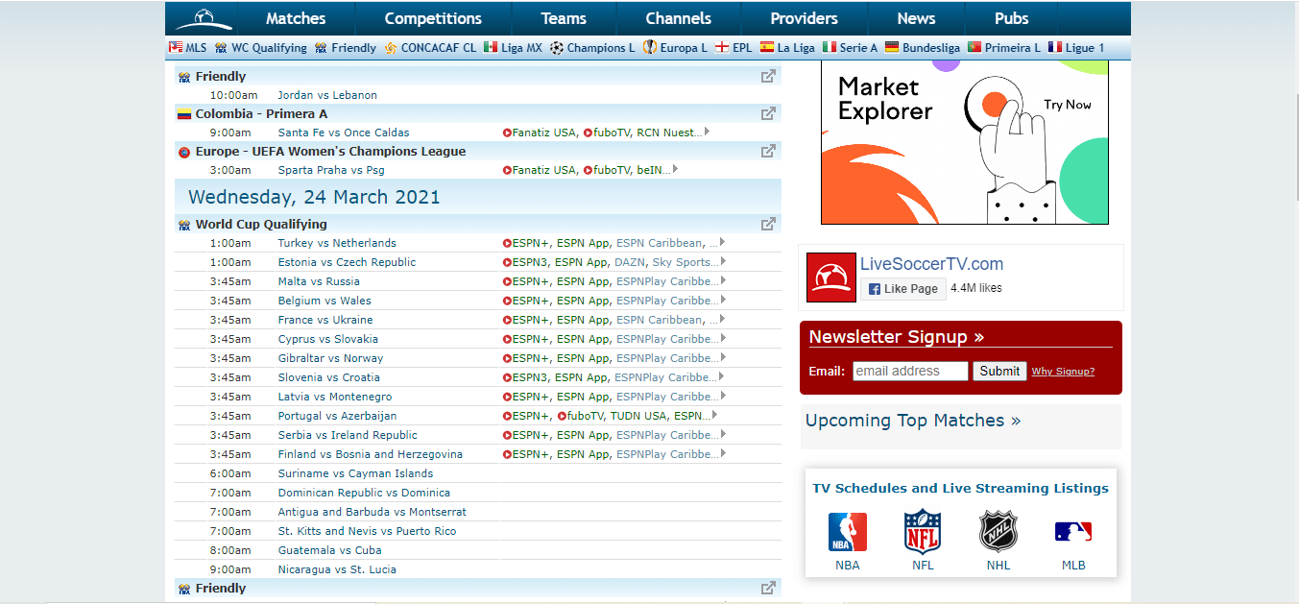
Task: Click the Market Explorer advertisement banner
Action: (x=965, y=142)
